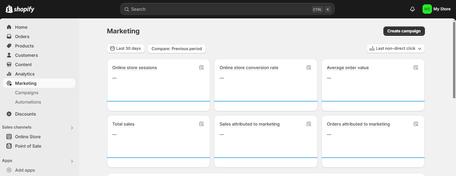456x176 pixels.
Task: Click the MS store avatar icon
Action: point(427,9)
